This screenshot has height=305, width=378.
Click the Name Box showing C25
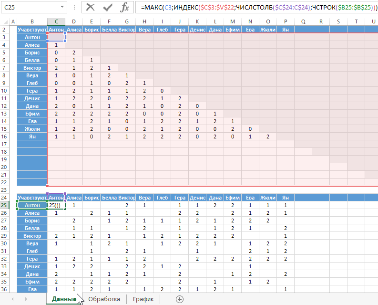click(30, 8)
